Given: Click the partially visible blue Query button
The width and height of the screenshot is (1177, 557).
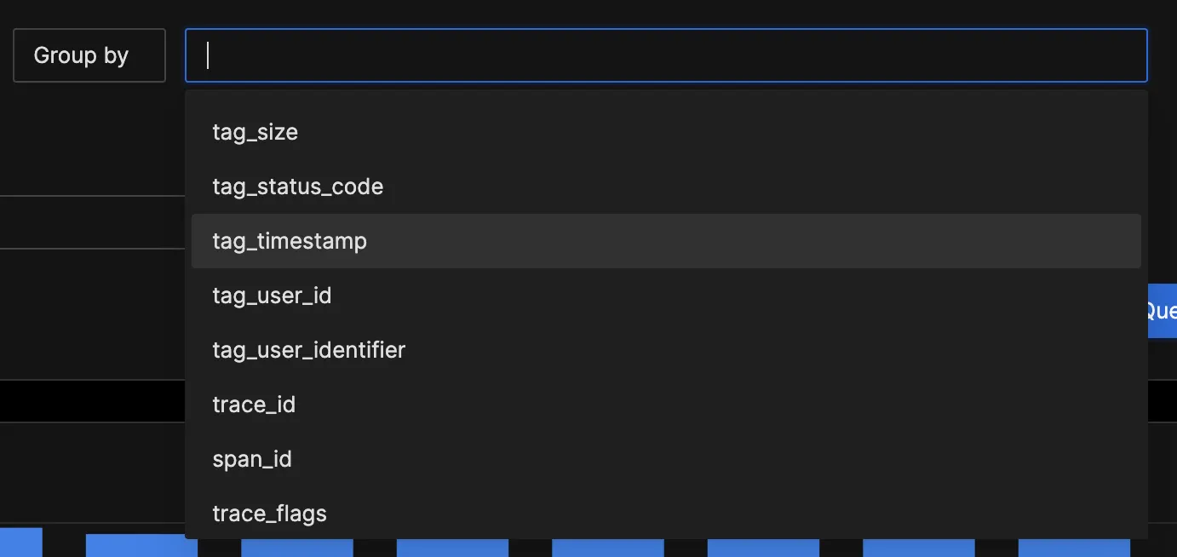Looking at the screenshot, I should [x=1162, y=311].
